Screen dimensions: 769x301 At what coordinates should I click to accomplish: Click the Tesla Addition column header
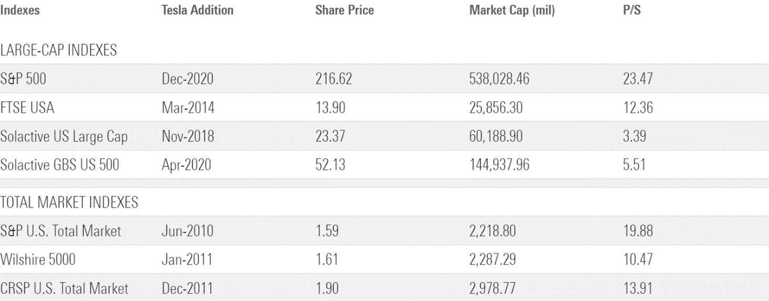197,10
